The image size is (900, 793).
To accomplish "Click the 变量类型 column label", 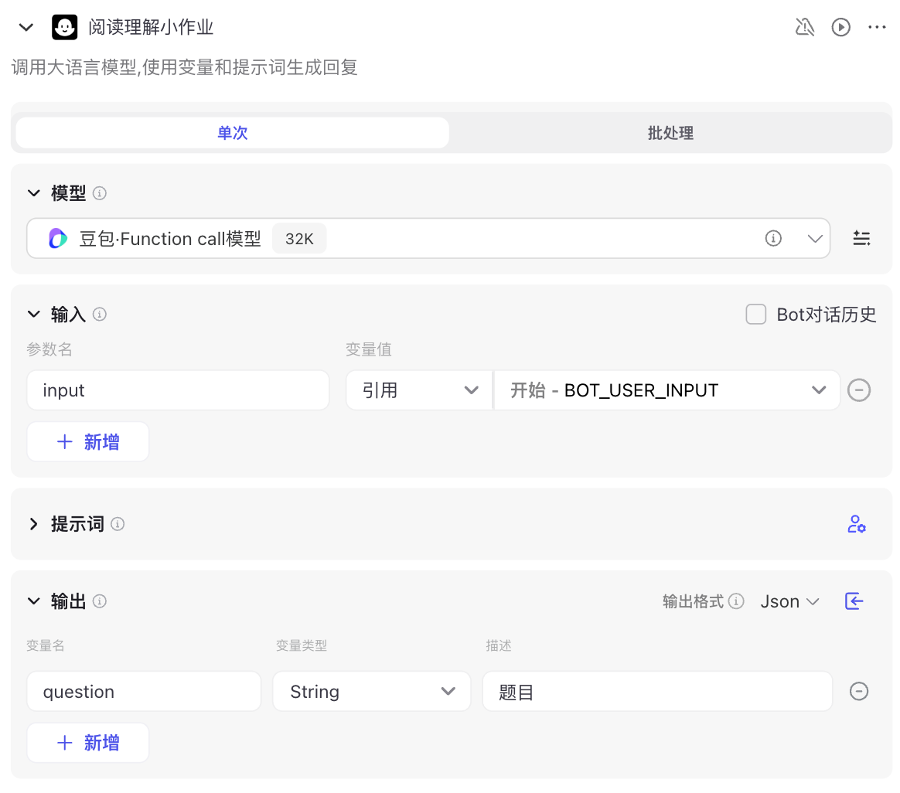I will coord(302,645).
